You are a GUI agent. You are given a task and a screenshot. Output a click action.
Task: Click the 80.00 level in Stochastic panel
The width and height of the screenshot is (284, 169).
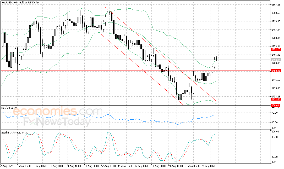(x=275, y=137)
